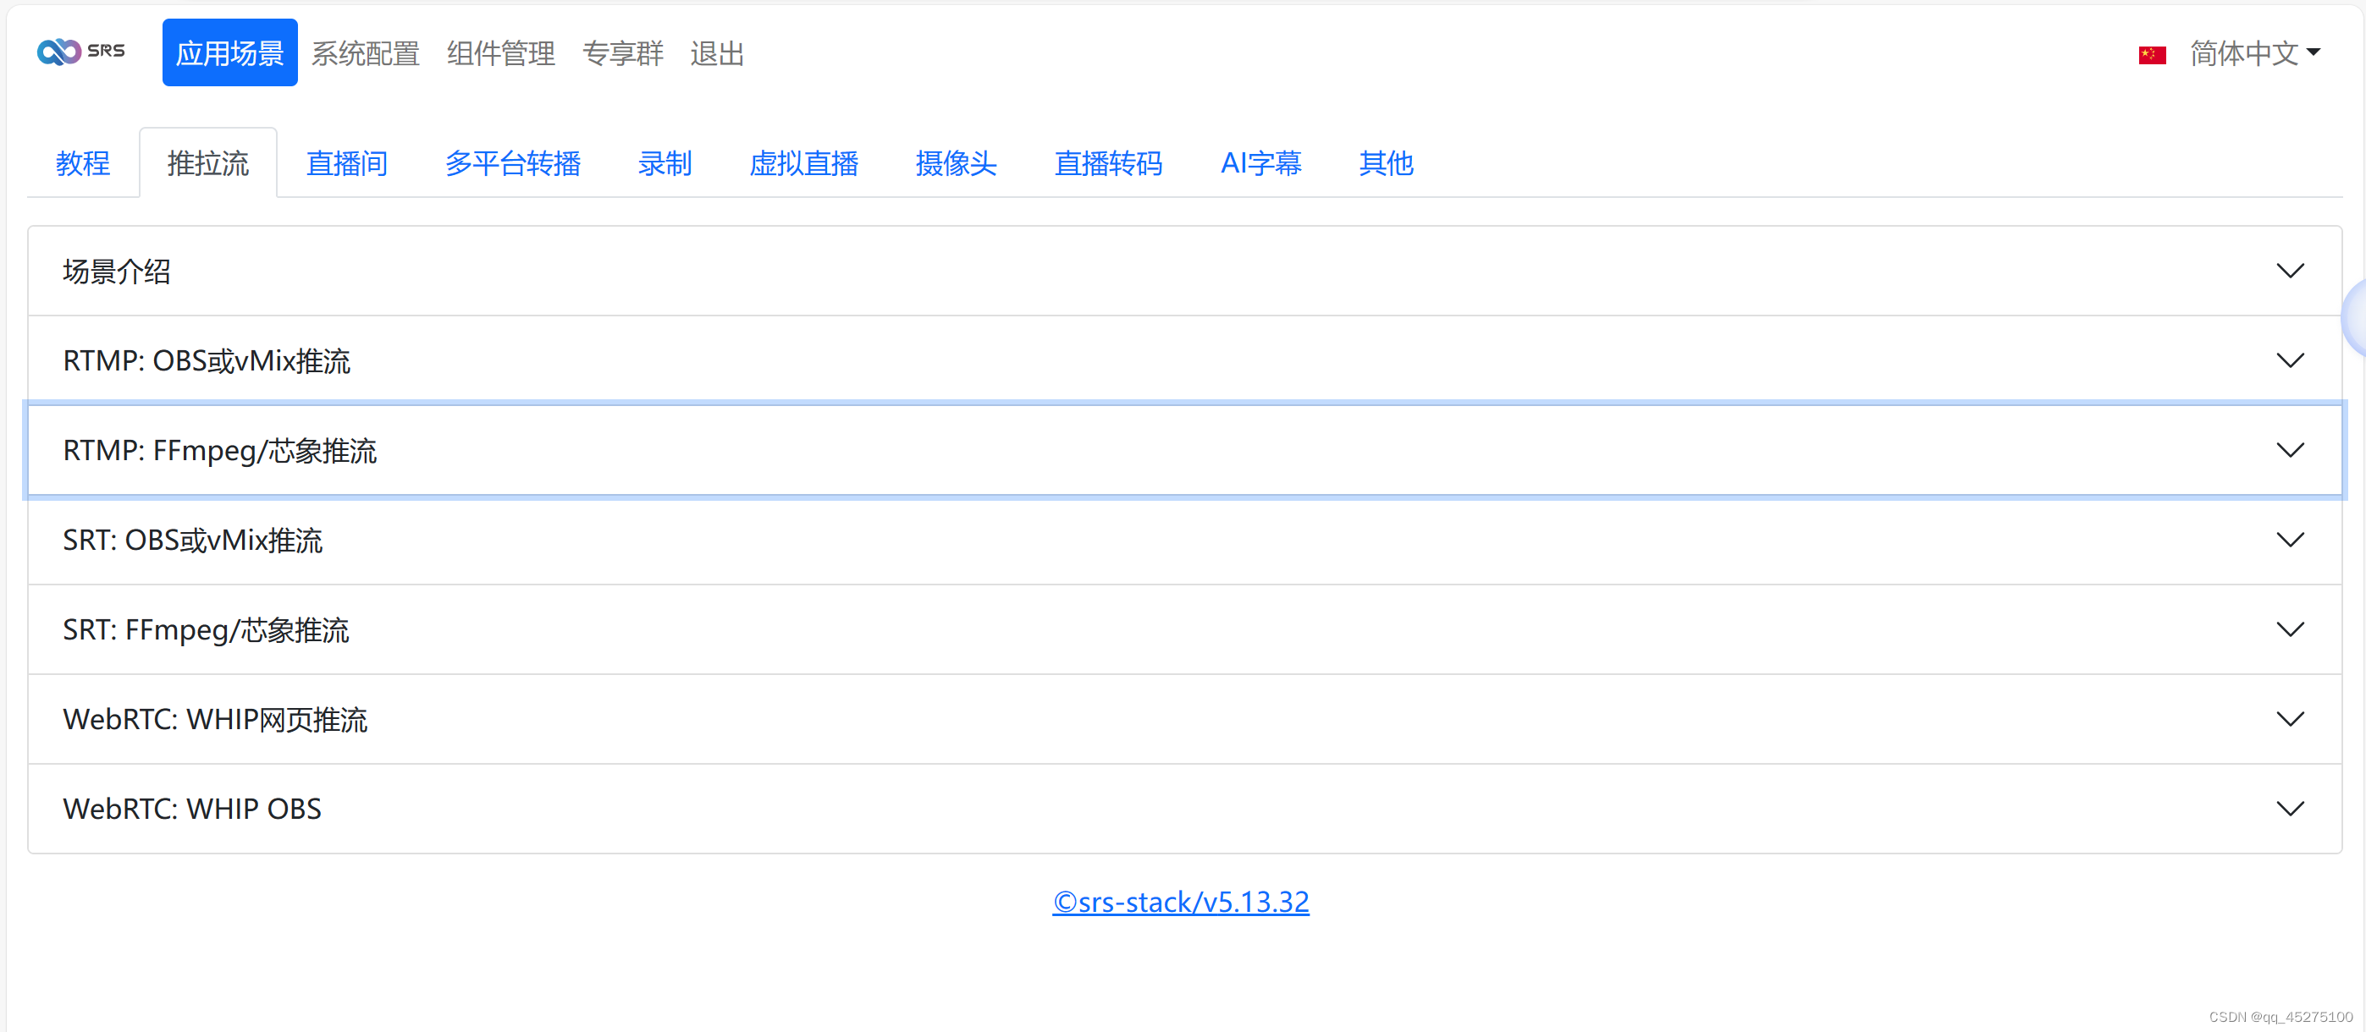Expand SRT: FFmpeg/芯象推流 chevron
This screenshot has width=2366, height=1032.
2291,630
